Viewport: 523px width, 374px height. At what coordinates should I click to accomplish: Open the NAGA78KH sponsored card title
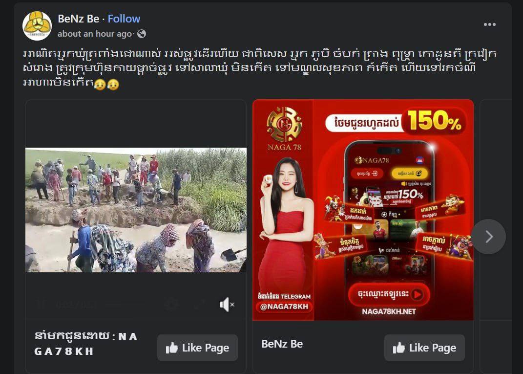(86, 344)
